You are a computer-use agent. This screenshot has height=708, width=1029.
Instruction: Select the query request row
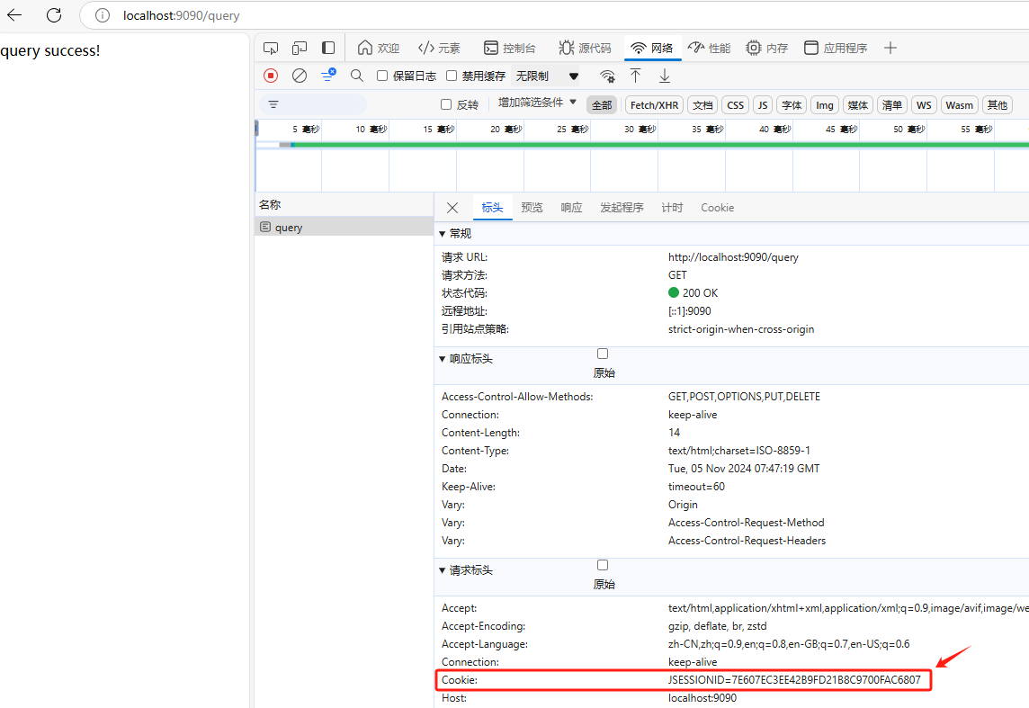click(x=344, y=227)
